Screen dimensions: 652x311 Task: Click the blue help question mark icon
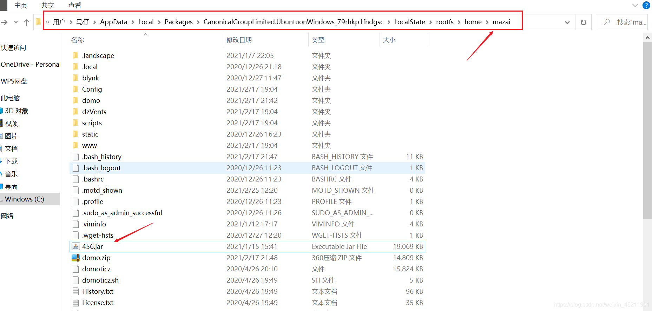[x=646, y=5]
